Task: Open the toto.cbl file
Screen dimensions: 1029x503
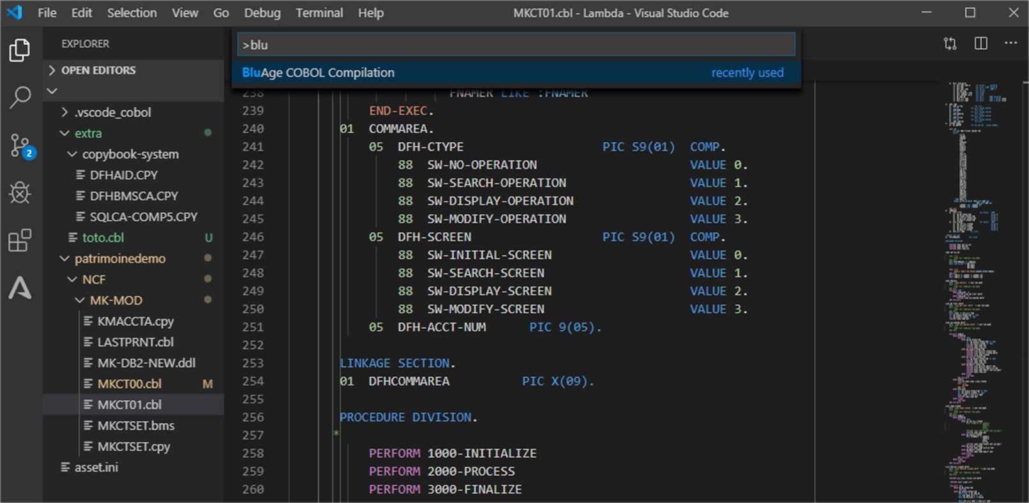Action: point(103,238)
